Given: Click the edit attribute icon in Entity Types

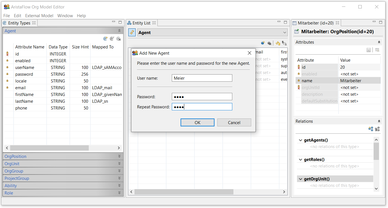Looking at the screenshot, I should pos(112,39).
